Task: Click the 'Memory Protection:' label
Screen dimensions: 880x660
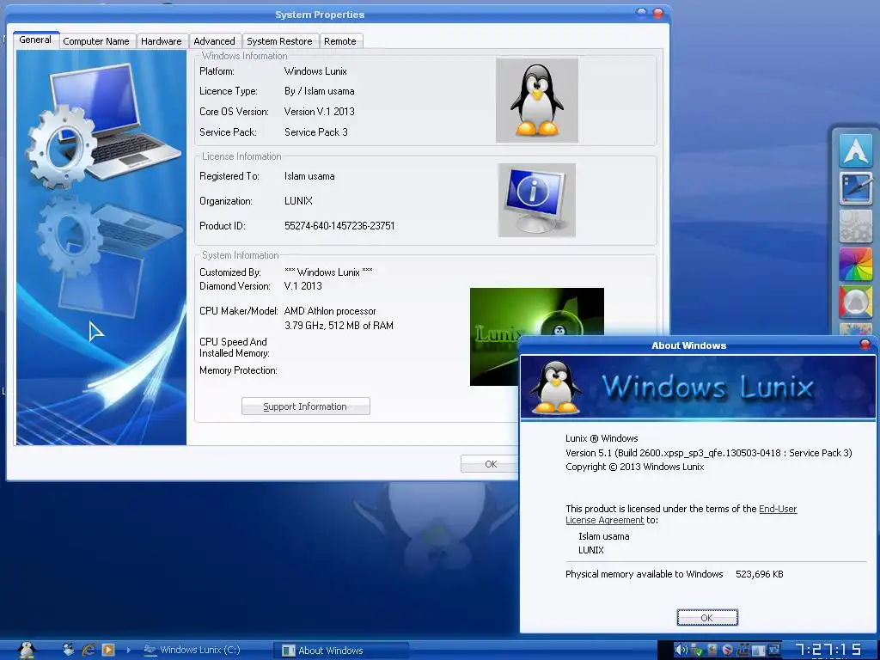Action: point(238,370)
